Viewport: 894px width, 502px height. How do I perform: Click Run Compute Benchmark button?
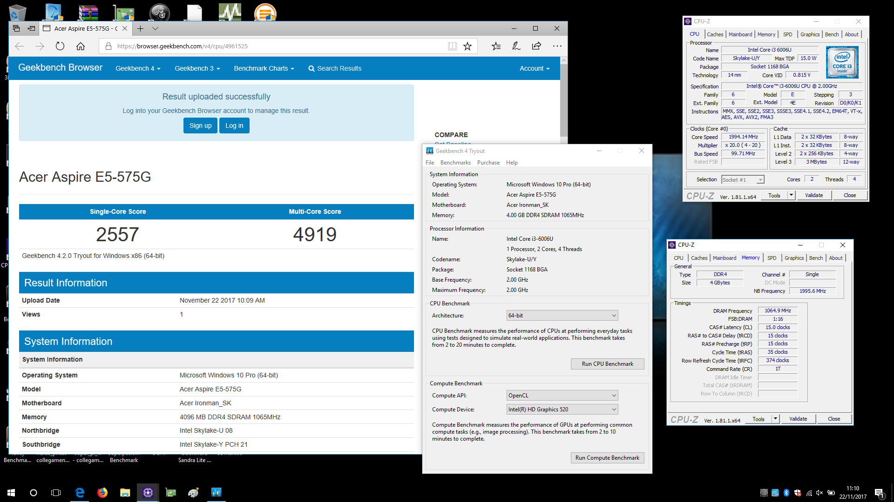(607, 458)
